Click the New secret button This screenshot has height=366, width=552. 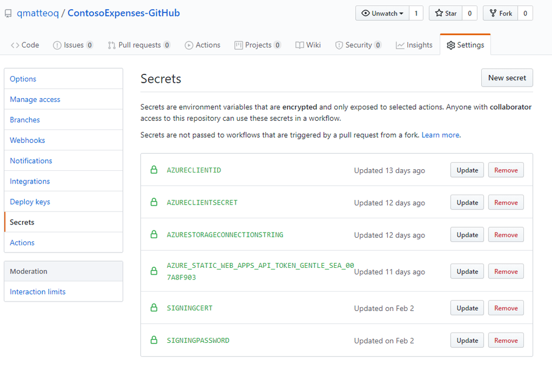pos(507,78)
